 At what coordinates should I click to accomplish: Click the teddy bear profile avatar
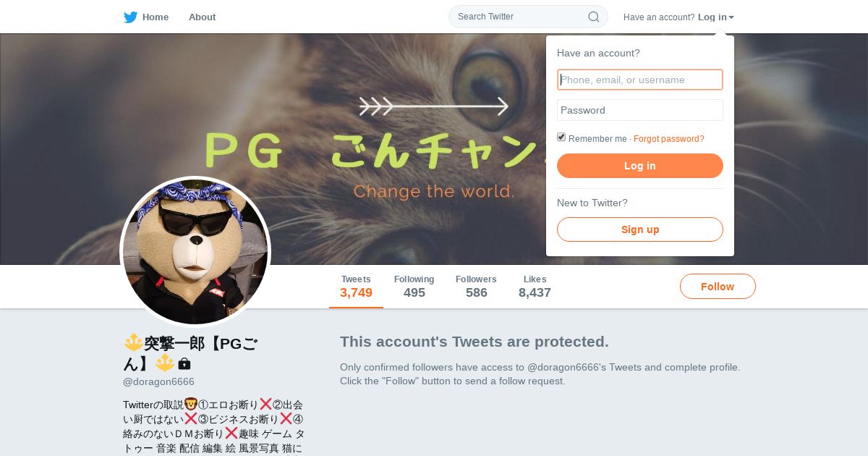(x=195, y=252)
